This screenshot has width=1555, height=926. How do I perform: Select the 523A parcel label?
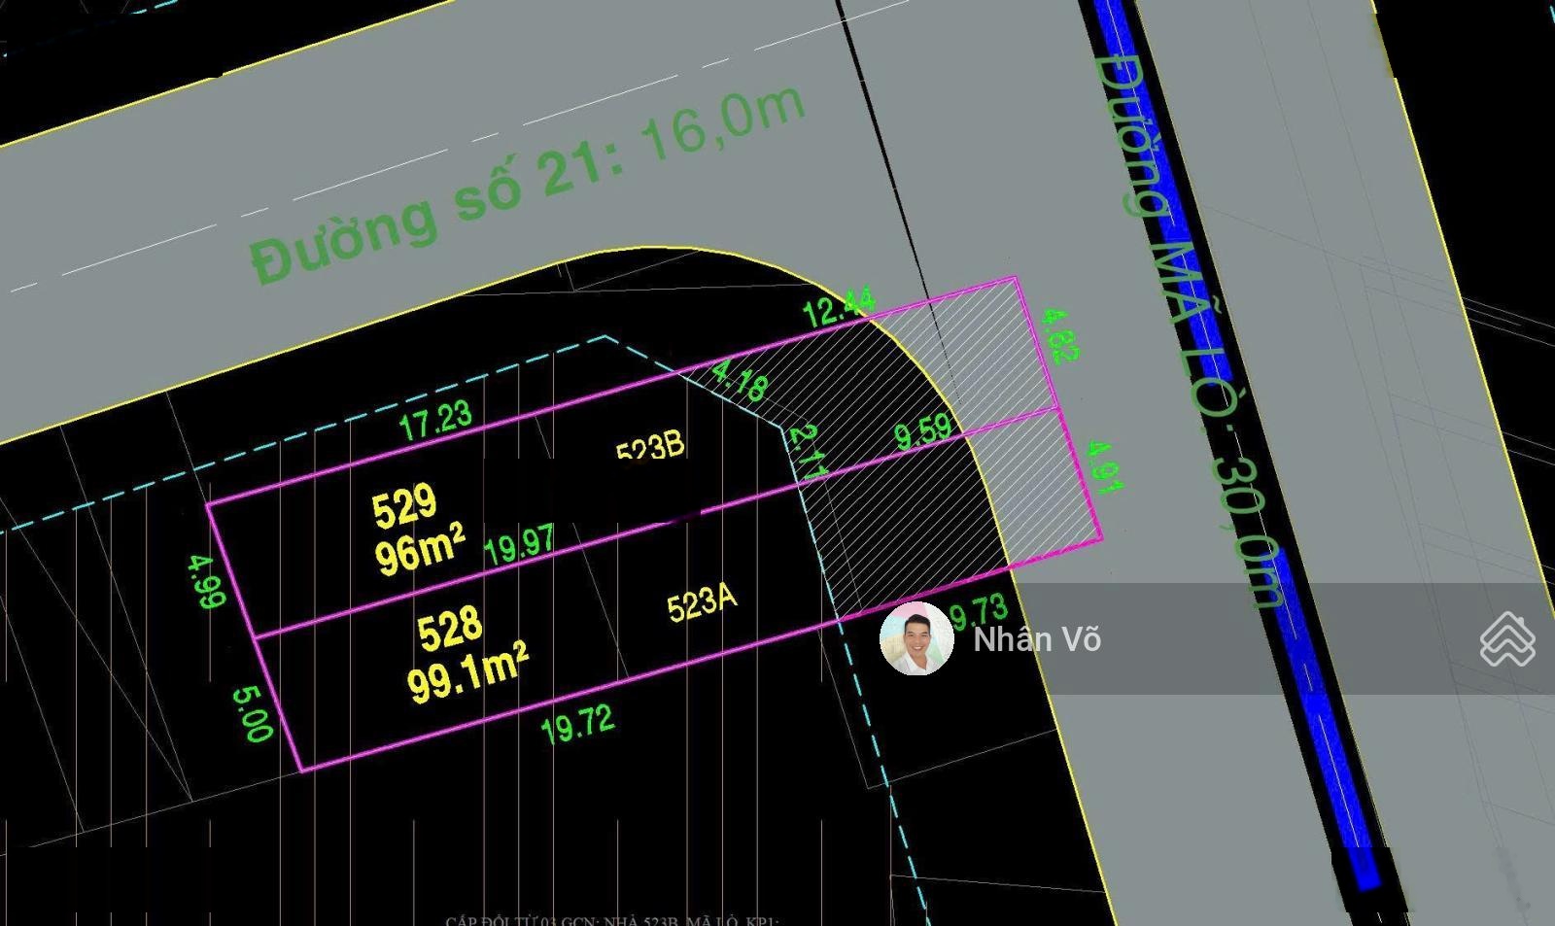click(x=702, y=603)
